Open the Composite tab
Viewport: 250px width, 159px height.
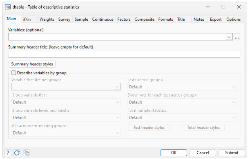[x=145, y=20]
